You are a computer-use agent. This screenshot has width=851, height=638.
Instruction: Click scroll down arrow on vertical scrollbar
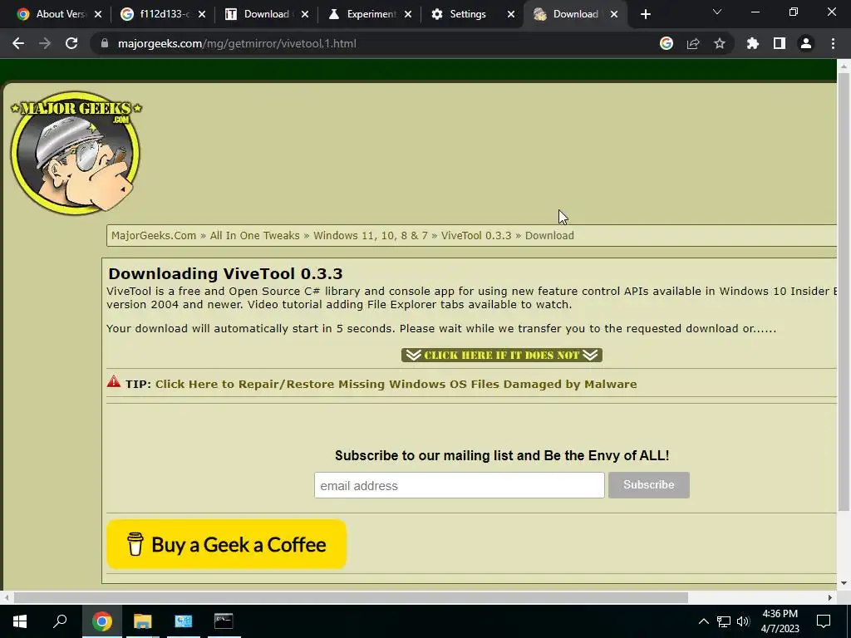coord(844,584)
